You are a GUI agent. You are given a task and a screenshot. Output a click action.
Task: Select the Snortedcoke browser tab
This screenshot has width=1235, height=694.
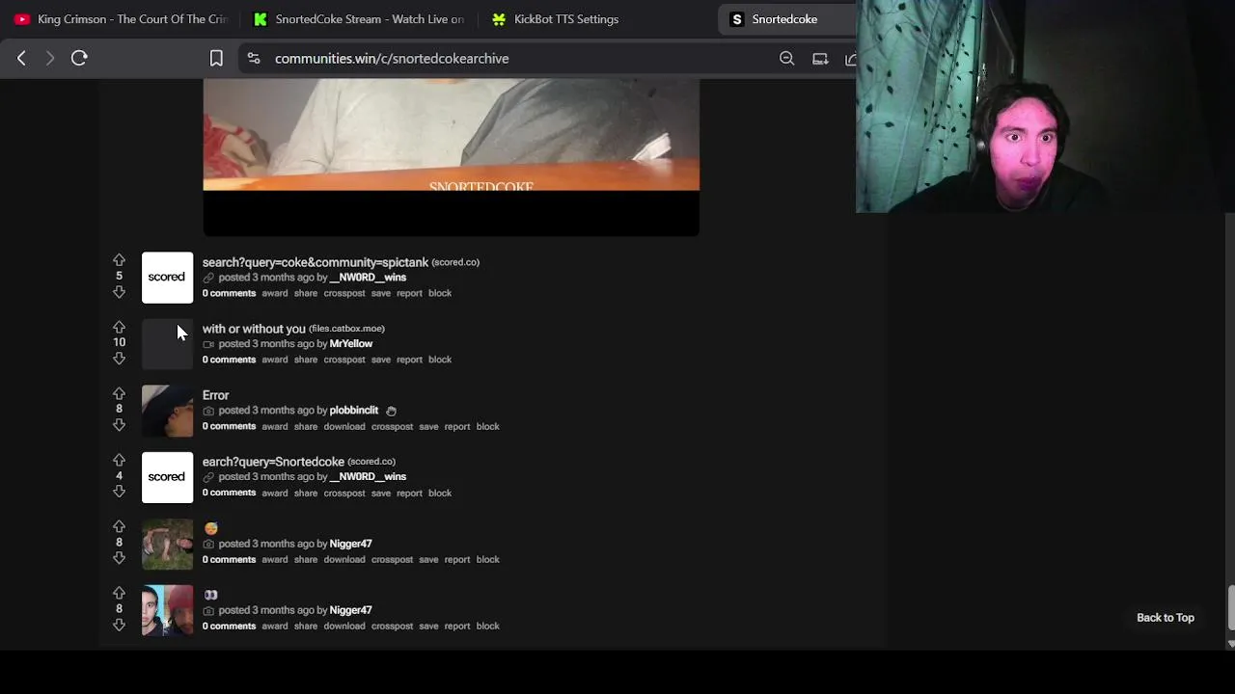pyautogui.click(x=786, y=19)
